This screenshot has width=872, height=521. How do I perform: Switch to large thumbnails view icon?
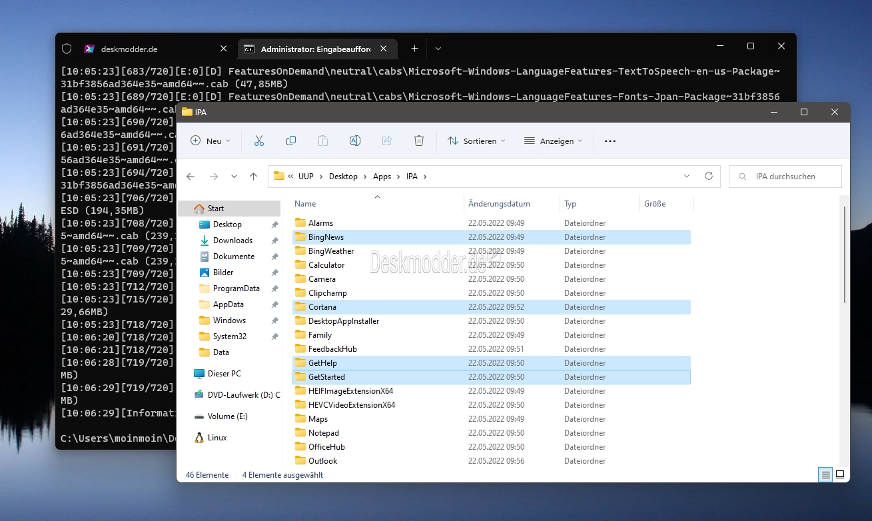point(840,475)
